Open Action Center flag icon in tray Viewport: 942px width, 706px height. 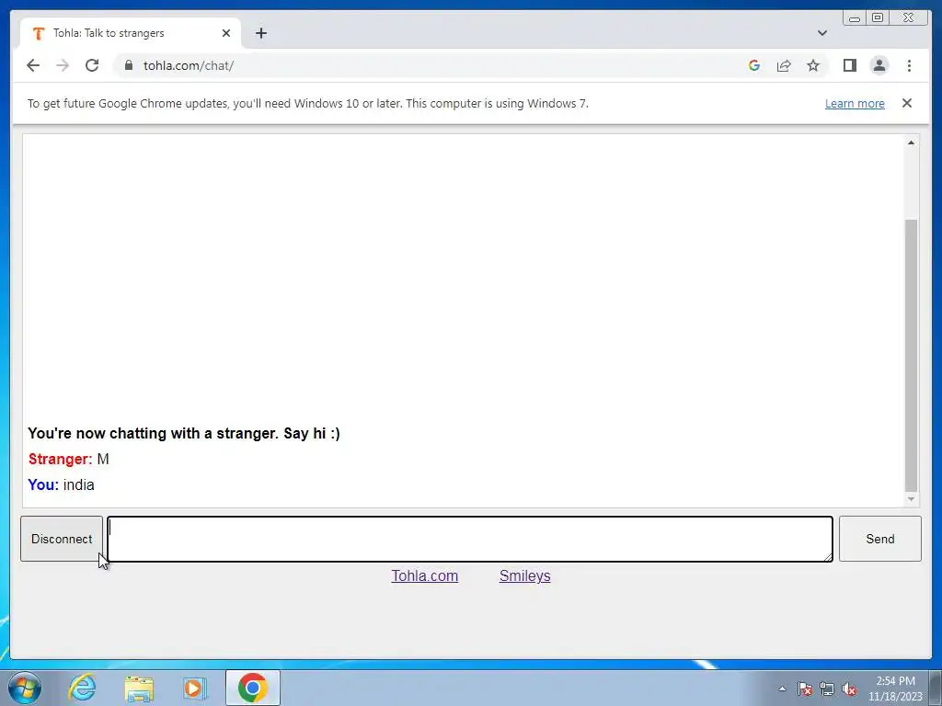(804, 689)
